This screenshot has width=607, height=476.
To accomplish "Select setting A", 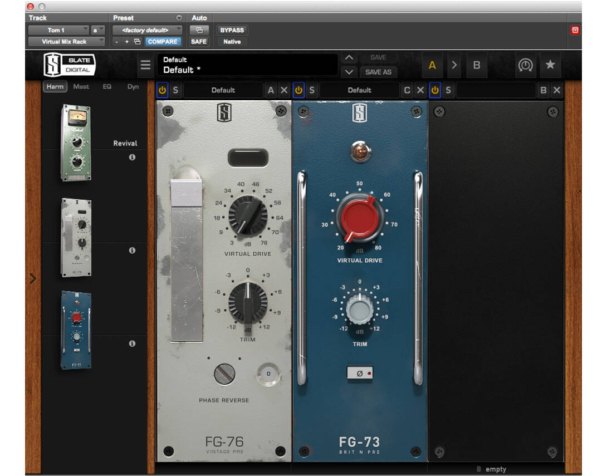I will point(432,65).
